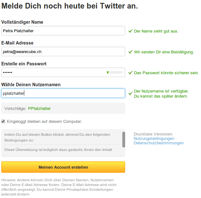The image size is (201, 198).
Task: Click the password strength meter bar
Action: coord(115,72)
